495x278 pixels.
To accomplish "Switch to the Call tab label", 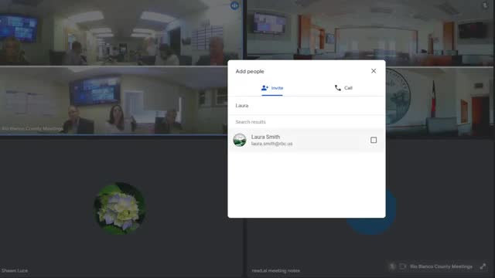I will coord(348,88).
